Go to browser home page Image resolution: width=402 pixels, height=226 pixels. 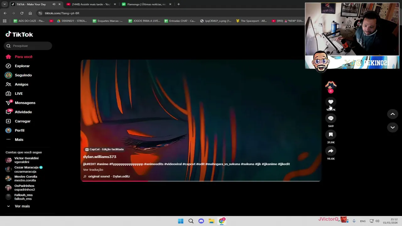(x=30, y=13)
